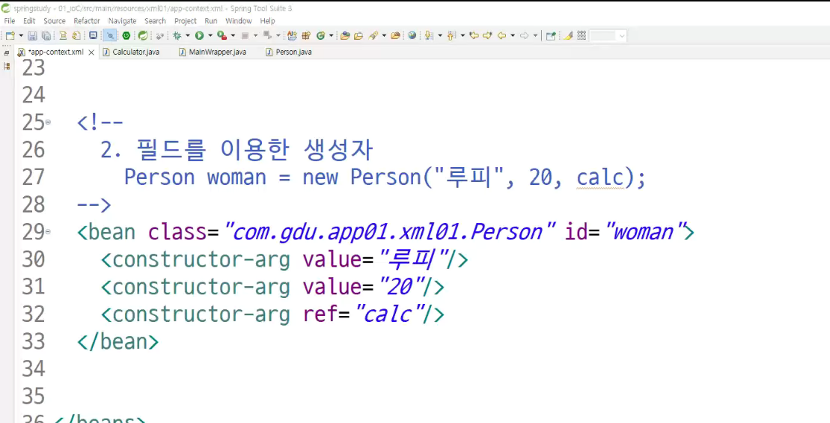
Task: Click the Back navigation yellow arrow
Action: [x=501, y=35]
